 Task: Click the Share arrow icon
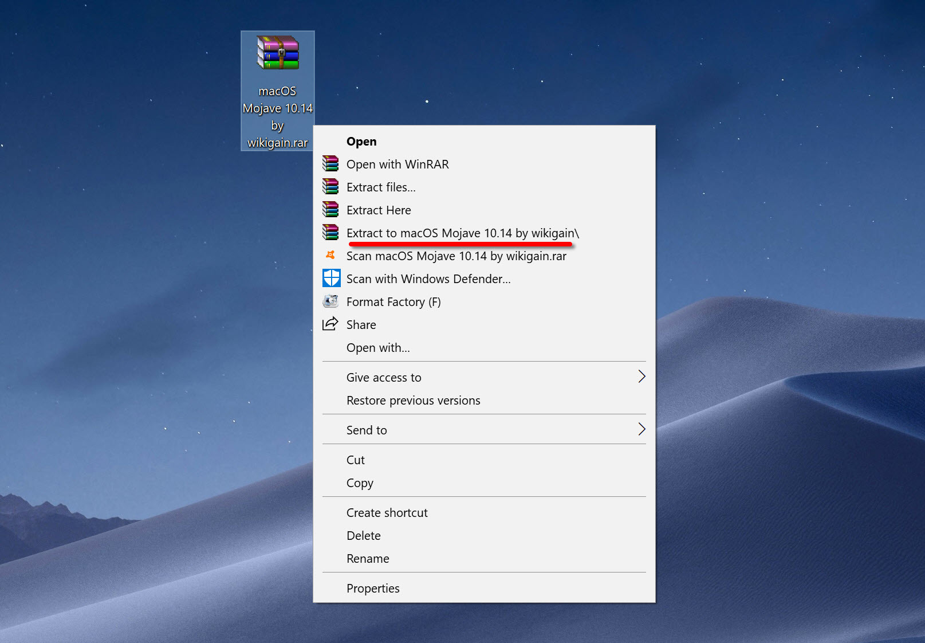coord(330,324)
